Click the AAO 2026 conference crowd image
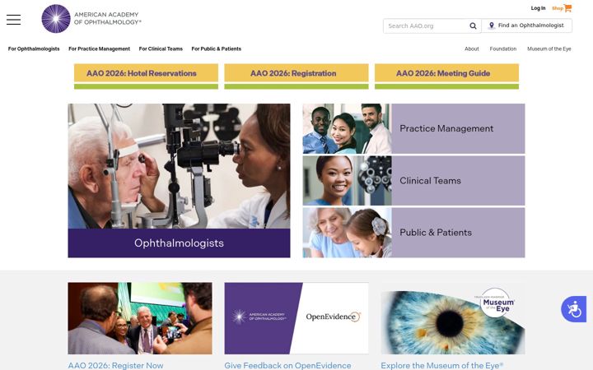 [x=140, y=318]
